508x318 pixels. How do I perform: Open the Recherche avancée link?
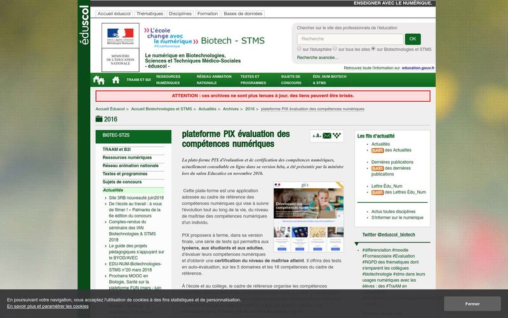(x=318, y=57)
